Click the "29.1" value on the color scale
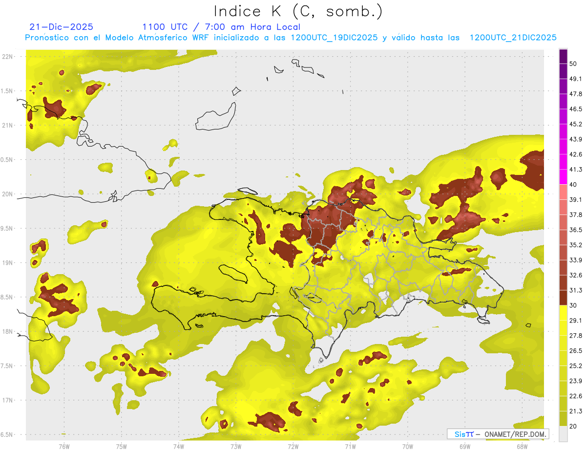 point(576,320)
